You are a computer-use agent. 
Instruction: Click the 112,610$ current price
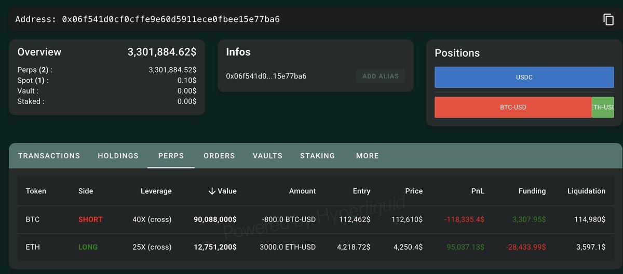[x=407, y=219]
